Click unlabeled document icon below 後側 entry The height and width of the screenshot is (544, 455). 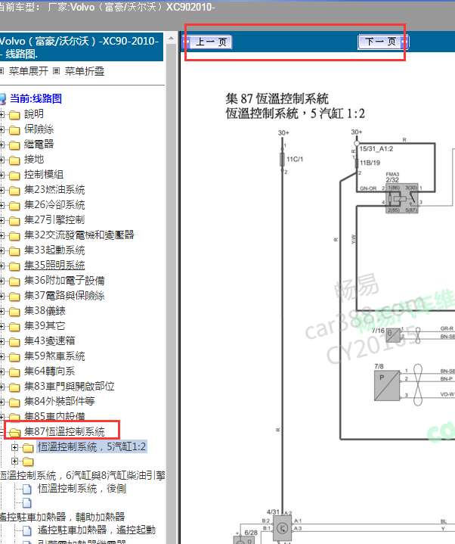point(27,502)
